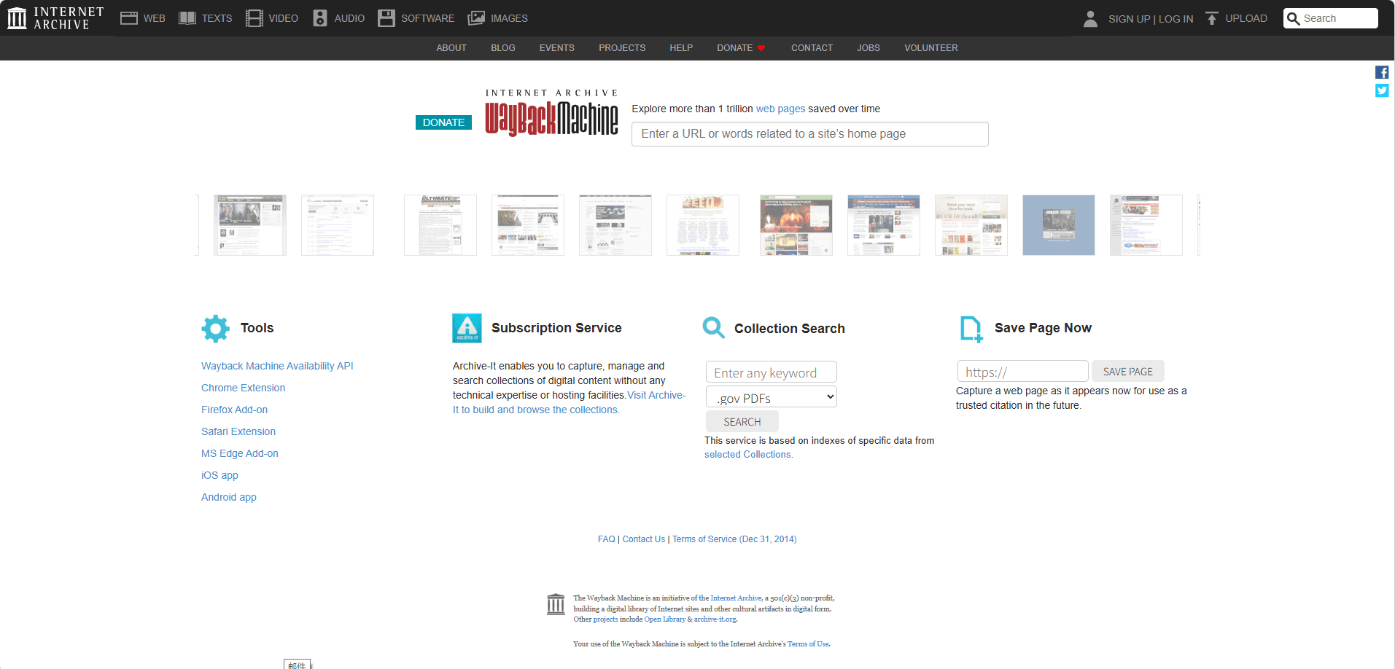Open the Contact Us footer link

tap(644, 539)
